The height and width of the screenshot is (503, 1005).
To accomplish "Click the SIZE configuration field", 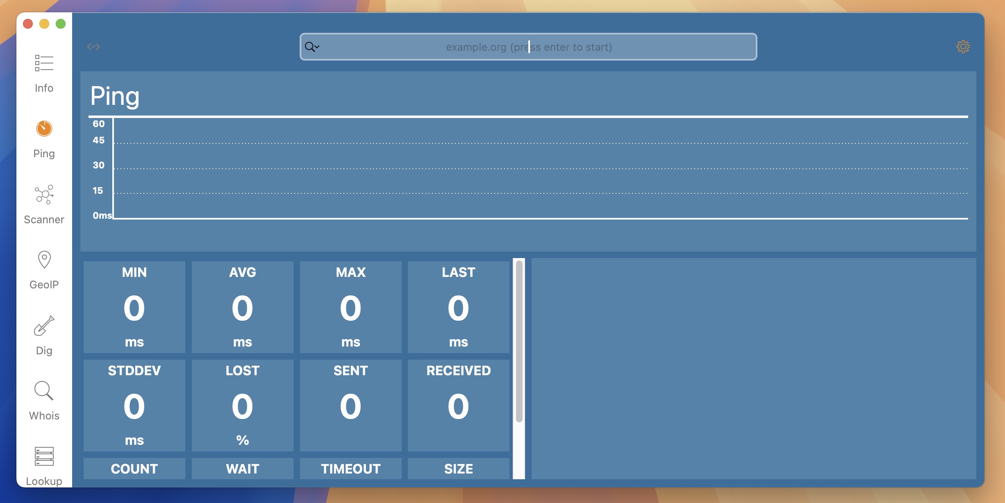I will 458,468.
